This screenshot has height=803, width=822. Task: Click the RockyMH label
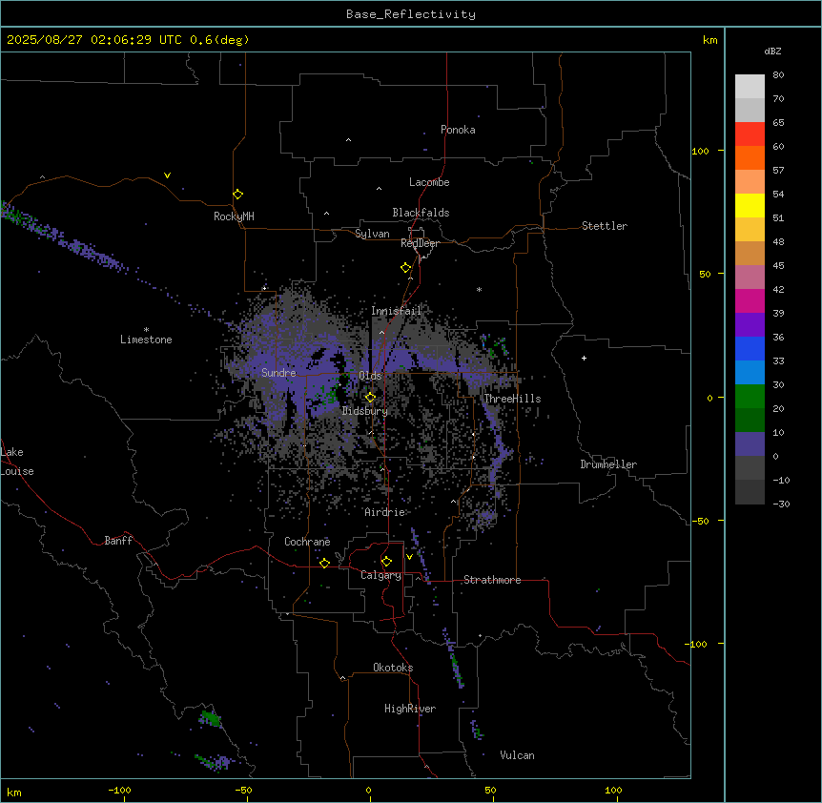[234, 216]
